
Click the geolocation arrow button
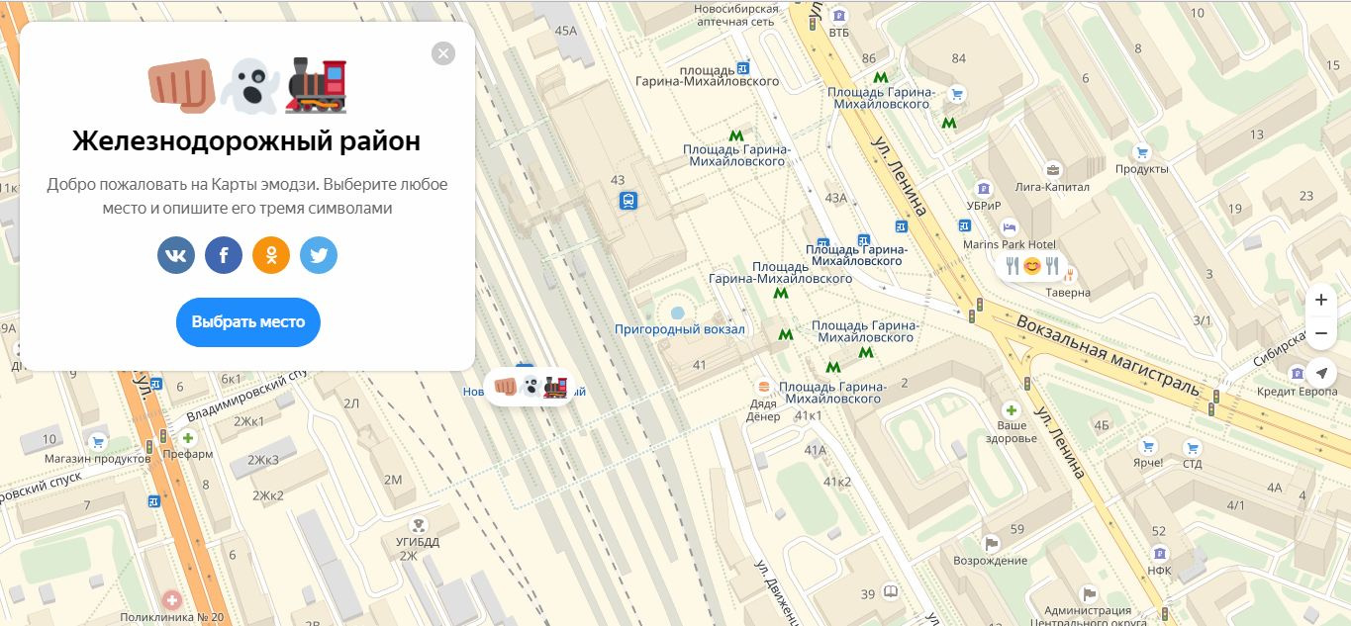[x=1320, y=373]
